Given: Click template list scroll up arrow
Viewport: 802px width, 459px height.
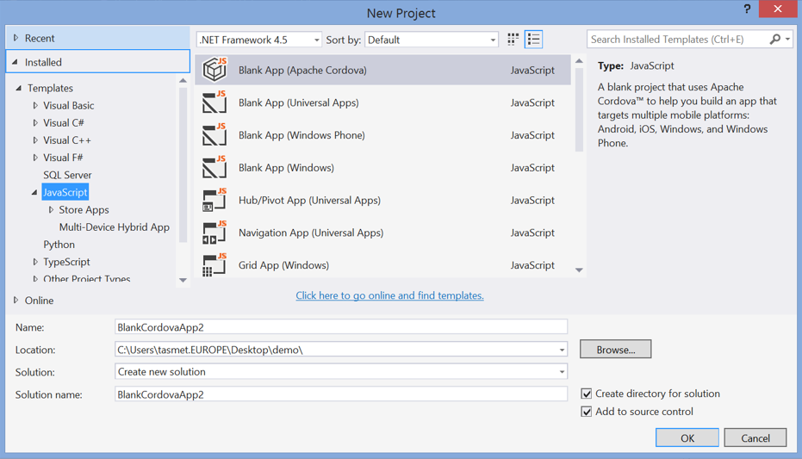Looking at the screenshot, I should click(x=579, y=61).
